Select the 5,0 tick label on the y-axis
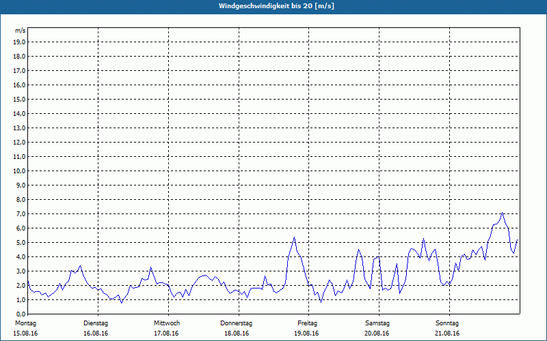 [20, 242]
